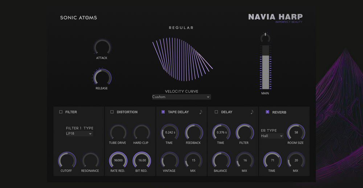Click the Delay tempo sync note icon
The image size is (363, 188).
coord(252,112)
